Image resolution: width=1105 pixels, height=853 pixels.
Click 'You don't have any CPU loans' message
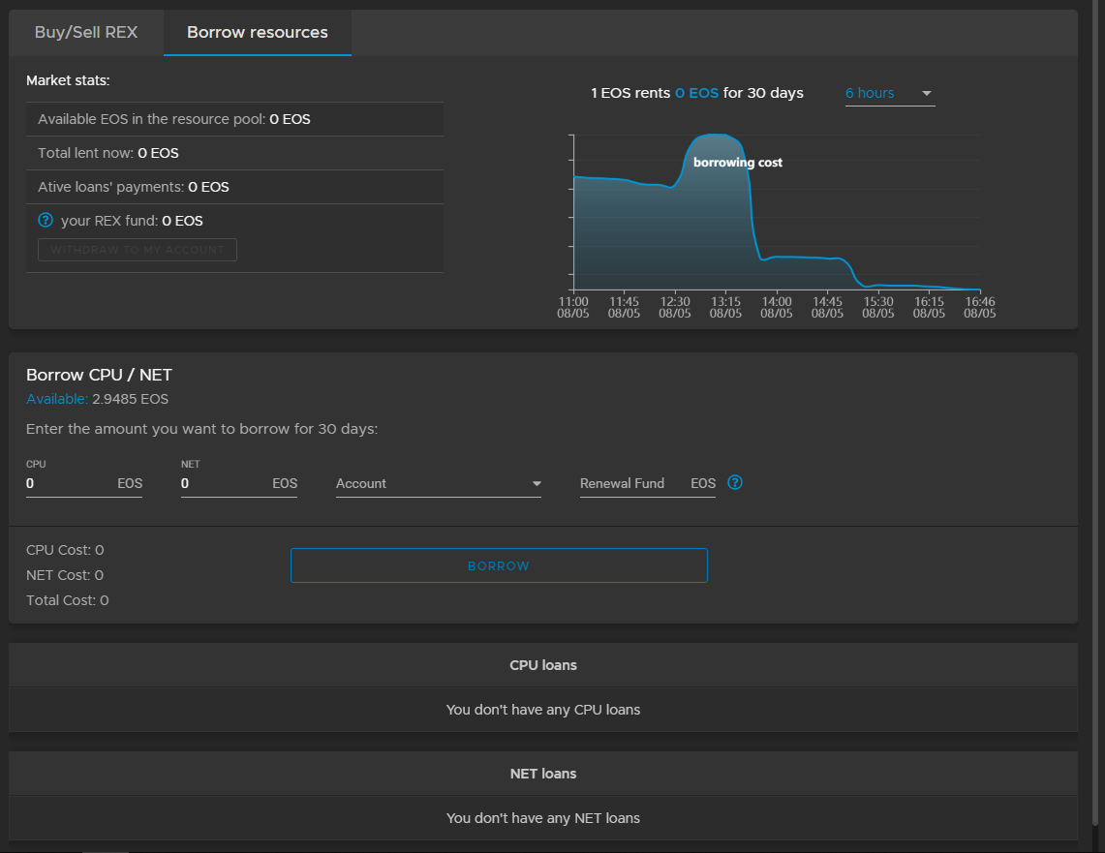(543, 710)
